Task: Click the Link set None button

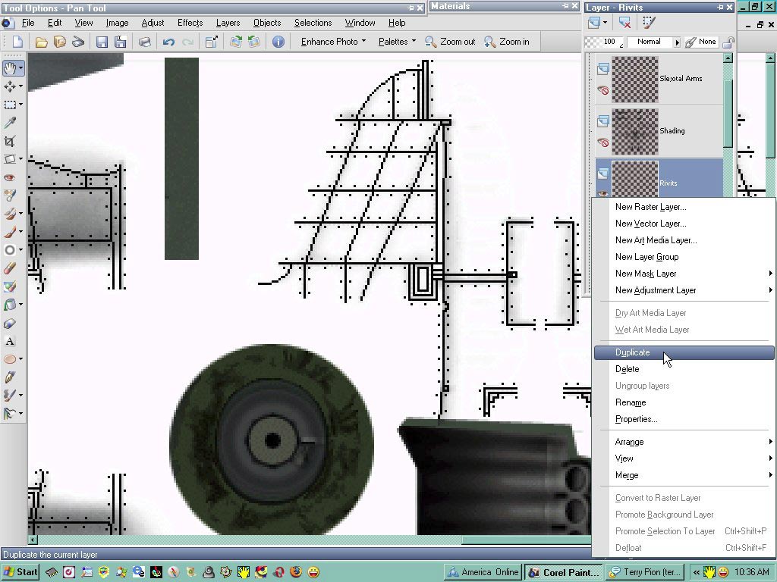Action: click(x=700, y=42)
